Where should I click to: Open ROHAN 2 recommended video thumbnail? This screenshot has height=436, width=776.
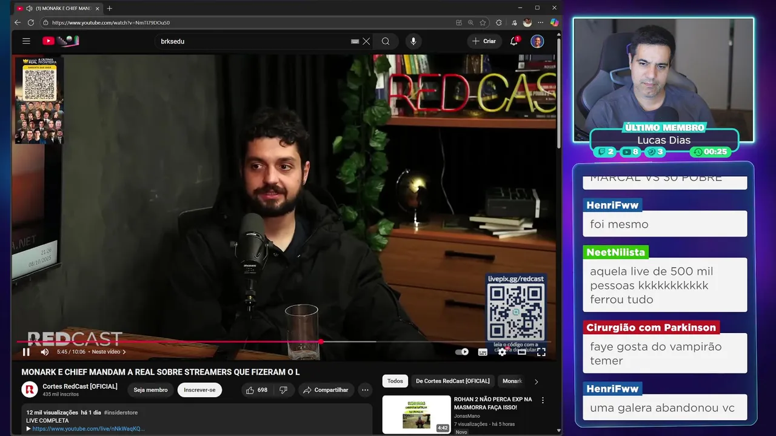[x=416, y=414]
